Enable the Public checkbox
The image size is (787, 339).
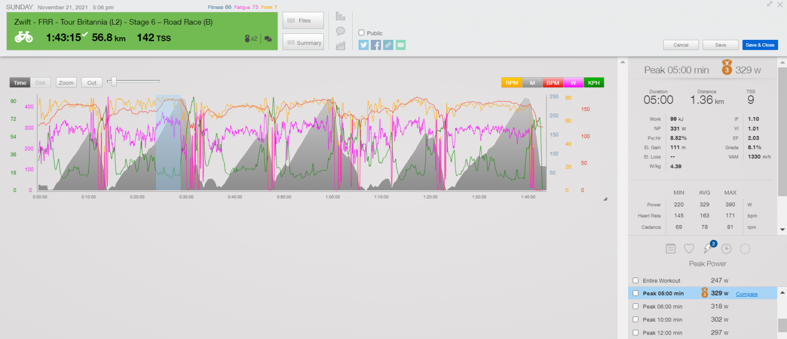click(362, 33)
